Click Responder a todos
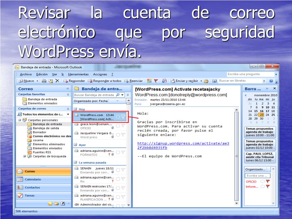 point(105,81)
